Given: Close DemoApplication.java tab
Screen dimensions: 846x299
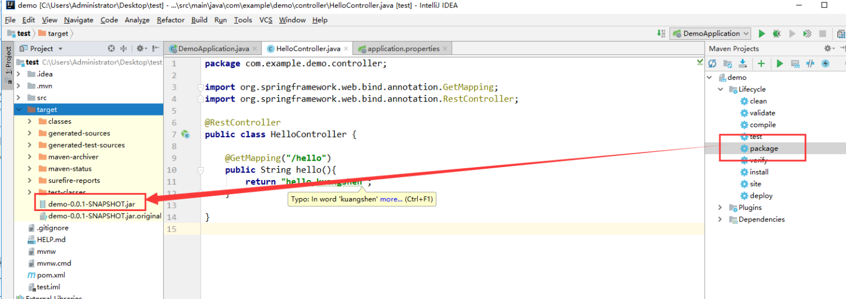Looking at the screenshot, I should pyautogui.click(x=256, y=49).
